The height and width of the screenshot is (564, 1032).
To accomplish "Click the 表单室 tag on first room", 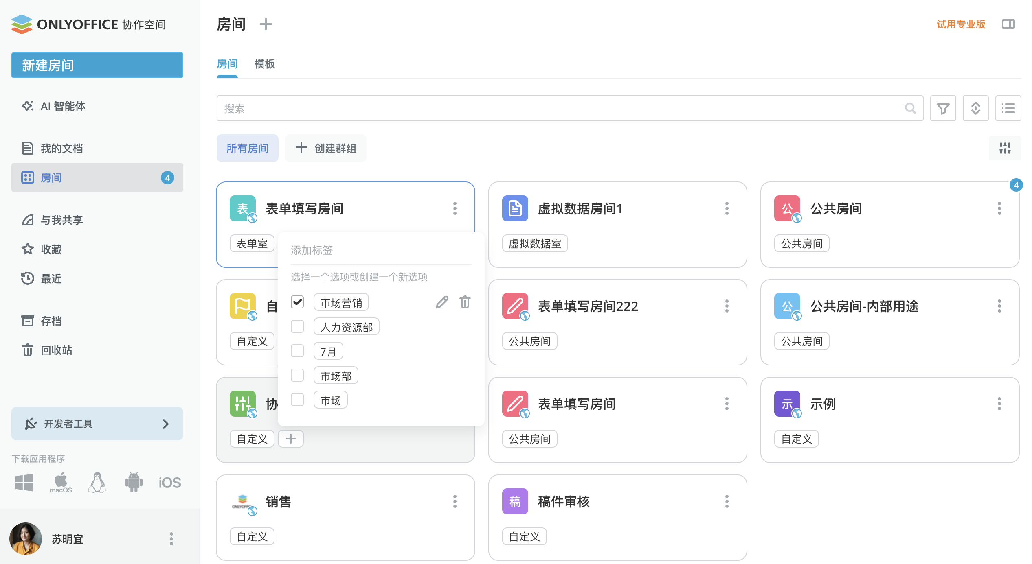I will tap(252, 243).
